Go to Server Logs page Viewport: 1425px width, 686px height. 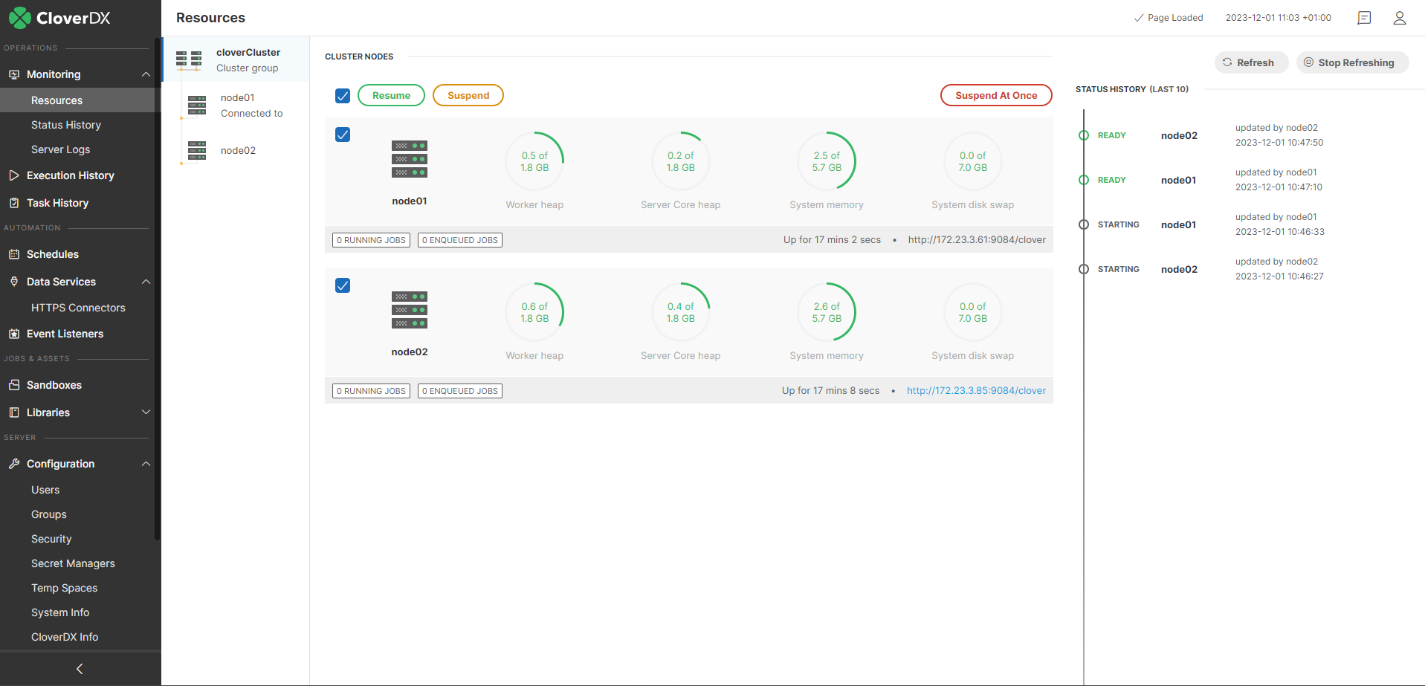point(60,149)
